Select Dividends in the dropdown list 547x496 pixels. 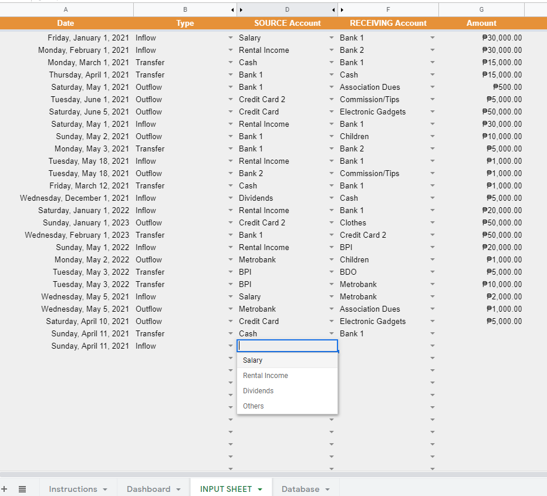coord(258,391)
